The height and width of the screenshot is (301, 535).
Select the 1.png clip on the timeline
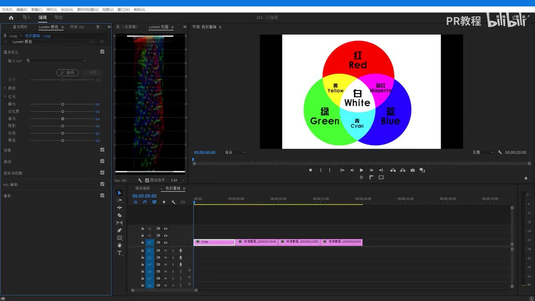[214, 242]
